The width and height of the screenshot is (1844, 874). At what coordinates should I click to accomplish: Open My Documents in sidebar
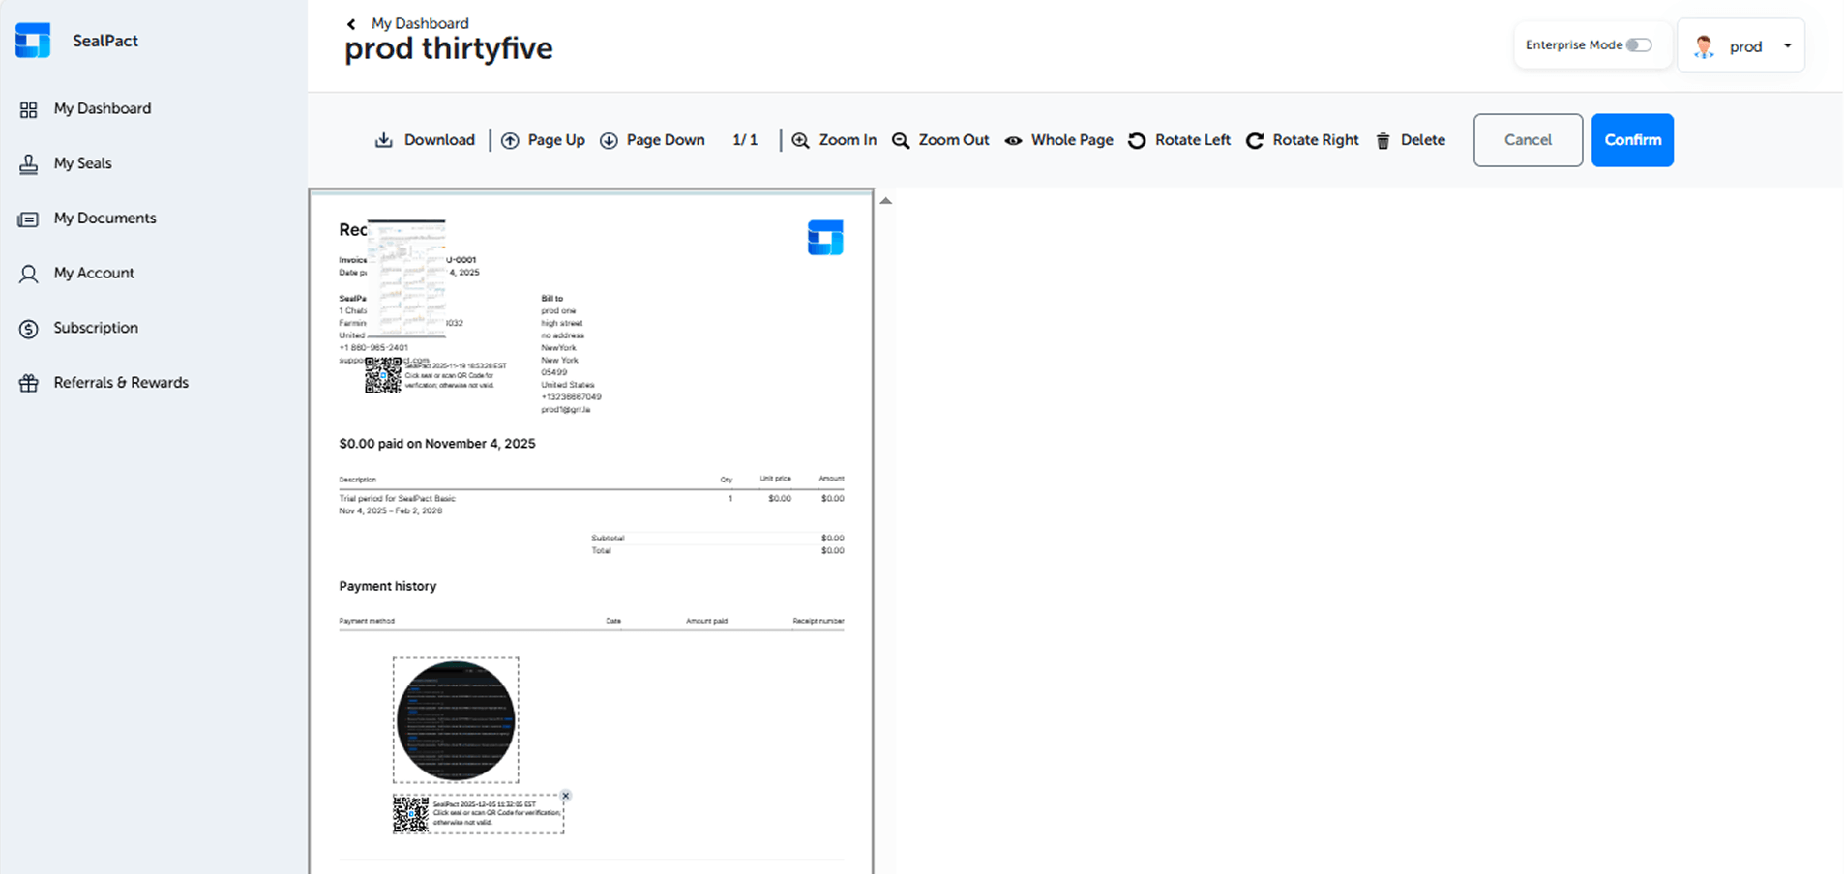tap(104, 218)
